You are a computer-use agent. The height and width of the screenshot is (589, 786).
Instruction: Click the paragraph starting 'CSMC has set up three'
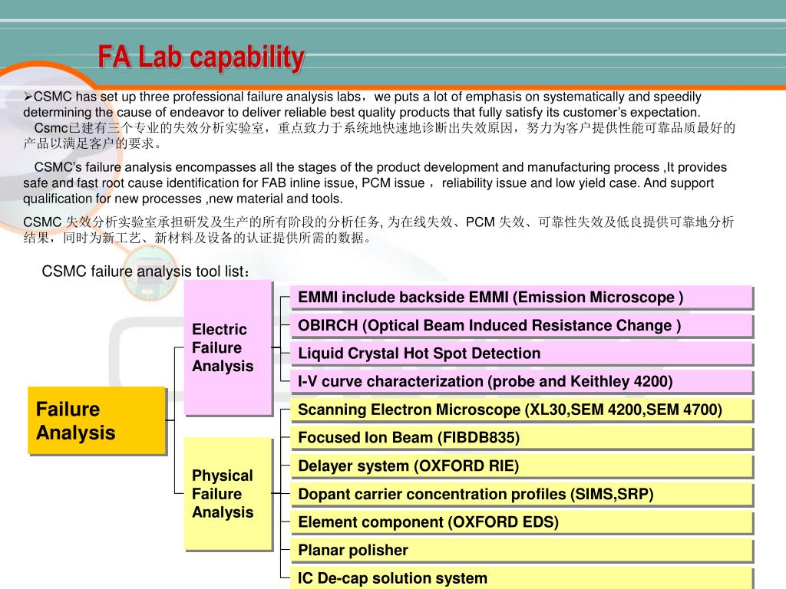tap(362, 104)
